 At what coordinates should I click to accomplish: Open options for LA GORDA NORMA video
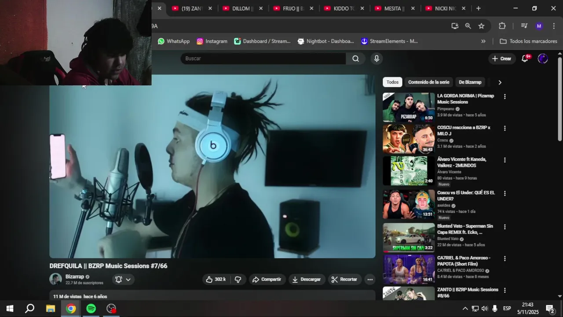(x=505, y=96)
